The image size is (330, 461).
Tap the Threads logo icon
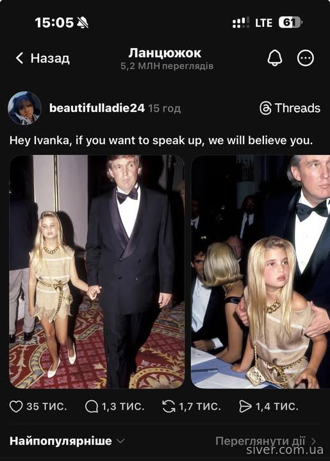265,108
